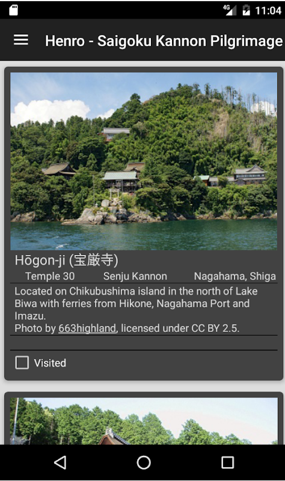Open the next temple's photo below
The image size is (285, 481).
pos(144,421)
